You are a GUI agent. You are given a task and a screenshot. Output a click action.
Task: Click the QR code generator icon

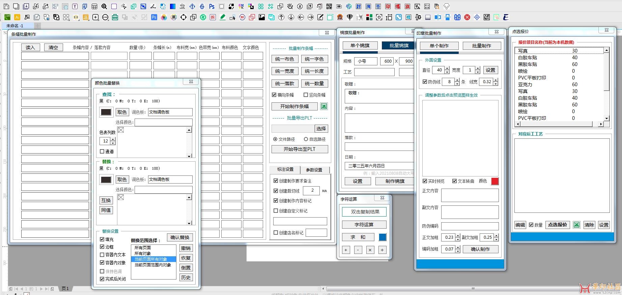[x=329, y=6]
